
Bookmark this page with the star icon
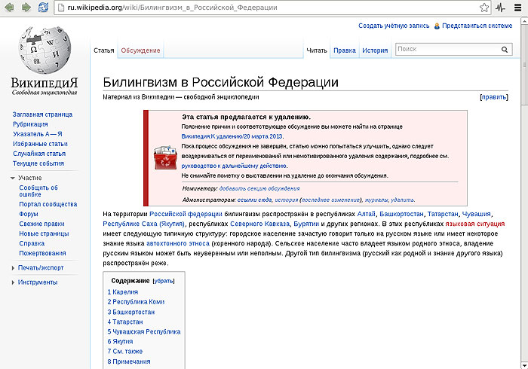point(483,8)
